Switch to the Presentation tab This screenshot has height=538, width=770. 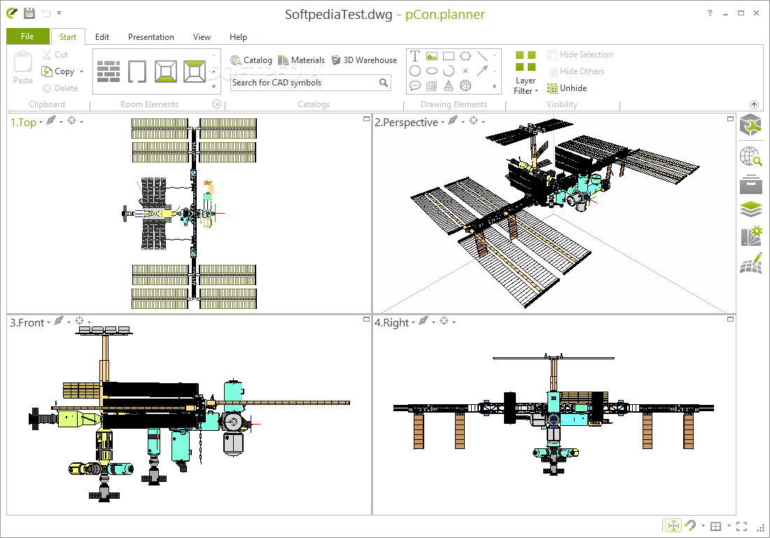pos(151,37)
